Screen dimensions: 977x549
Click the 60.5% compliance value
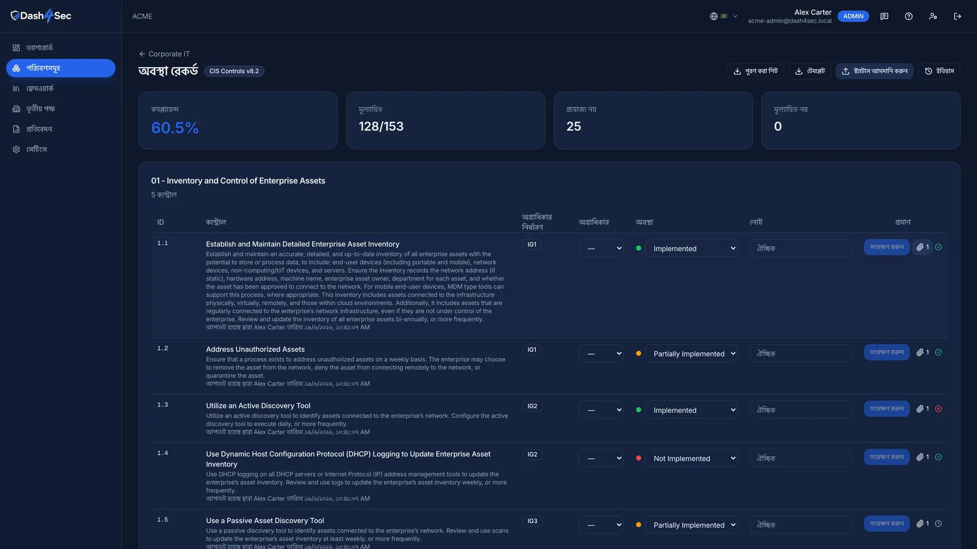175,128
